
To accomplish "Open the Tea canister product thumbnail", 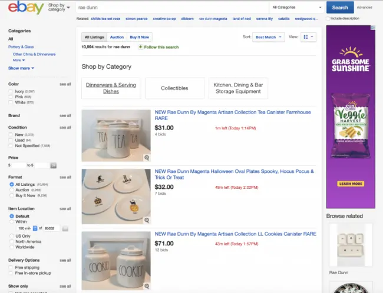I will coord(116,136).
